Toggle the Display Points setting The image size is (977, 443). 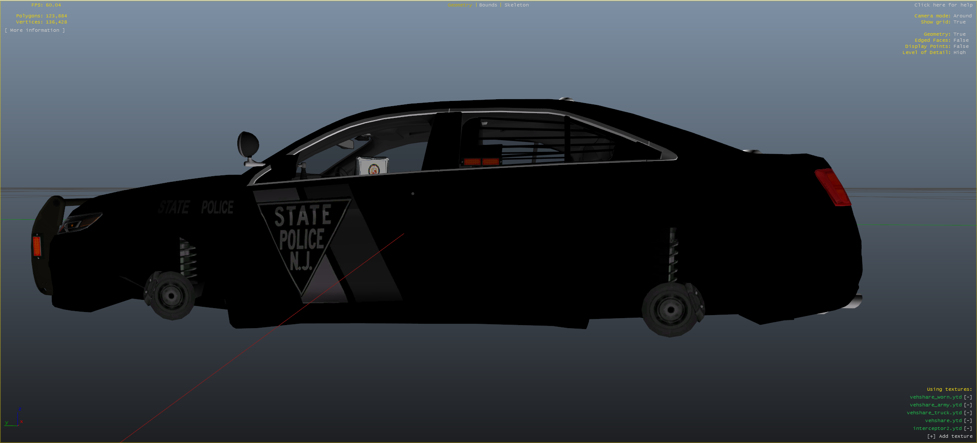[x=961, y=47]
